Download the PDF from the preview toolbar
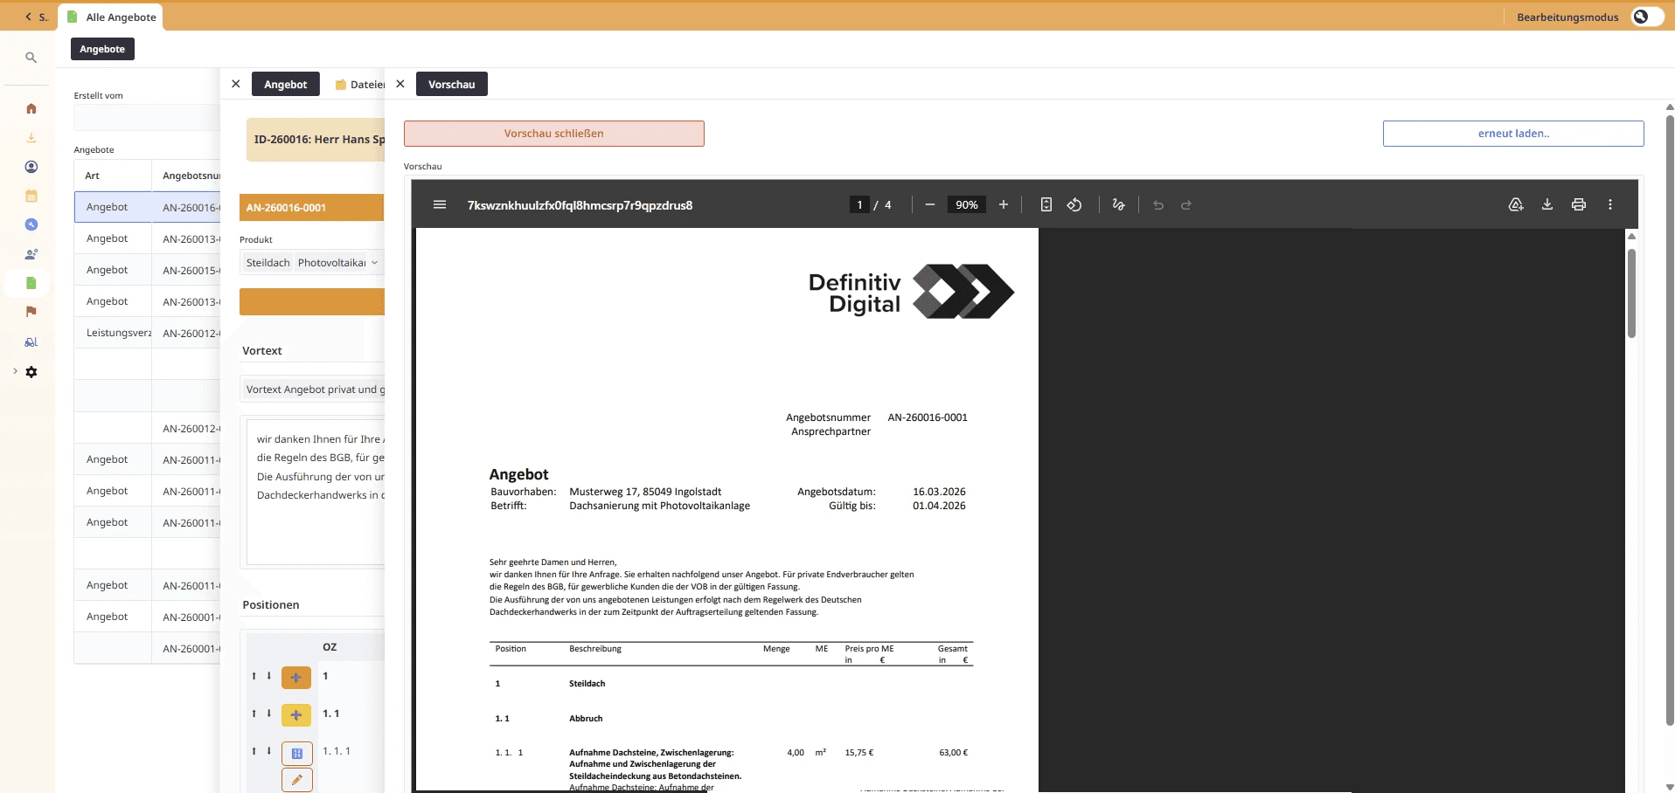 pyautogui.click(x=1547, y=204)
